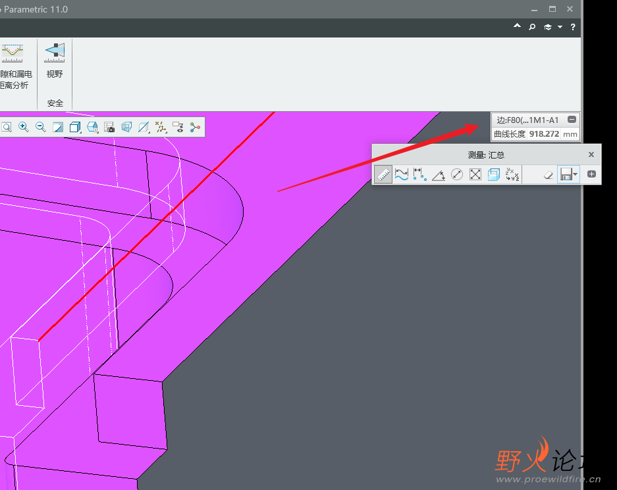Open the clearance and creepage analysis tool
This screenshot has width=617, height=490.
pyautogui.click(x=15, y=66)
